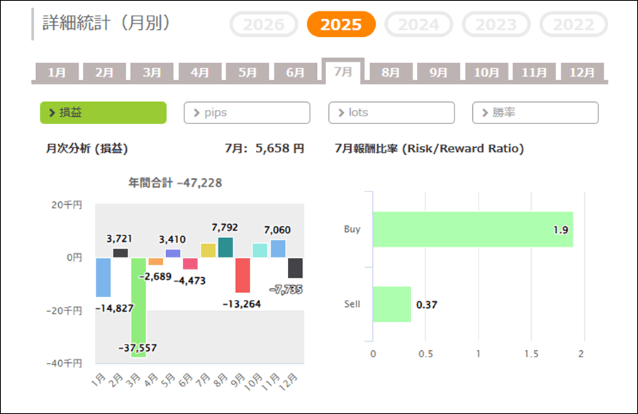Image resolution: width=638 pixels, height=414 pixels.
Task: Show the lots analysis view
Action: [x=391, y=113]
